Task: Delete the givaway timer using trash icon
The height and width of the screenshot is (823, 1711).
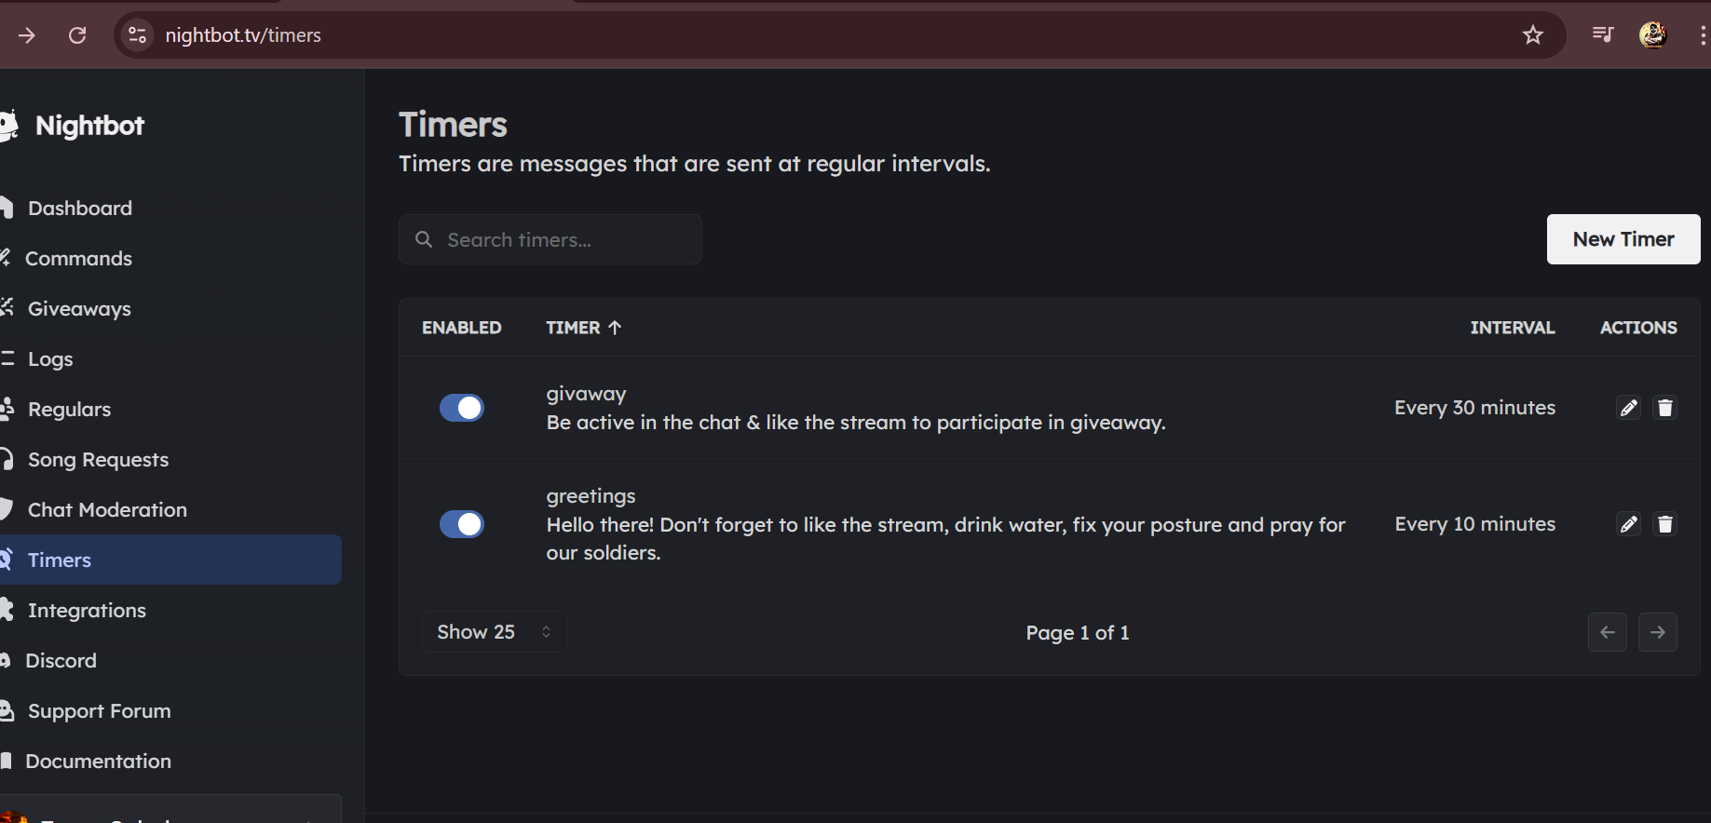Action: pyautogui.click(x=1664, y=408)
